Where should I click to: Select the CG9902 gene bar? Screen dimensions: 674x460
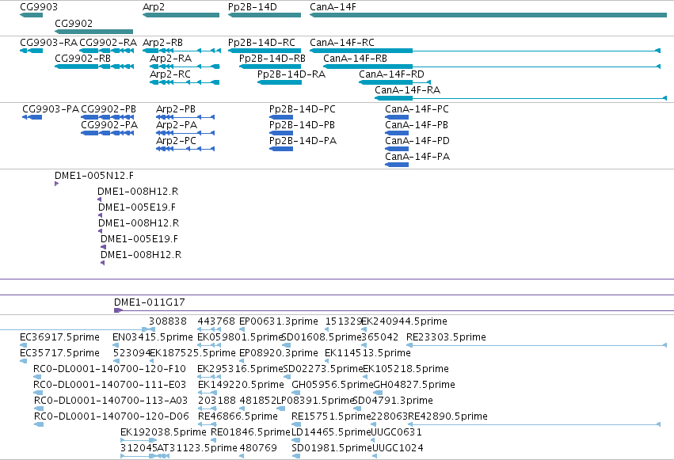[94, 32]
